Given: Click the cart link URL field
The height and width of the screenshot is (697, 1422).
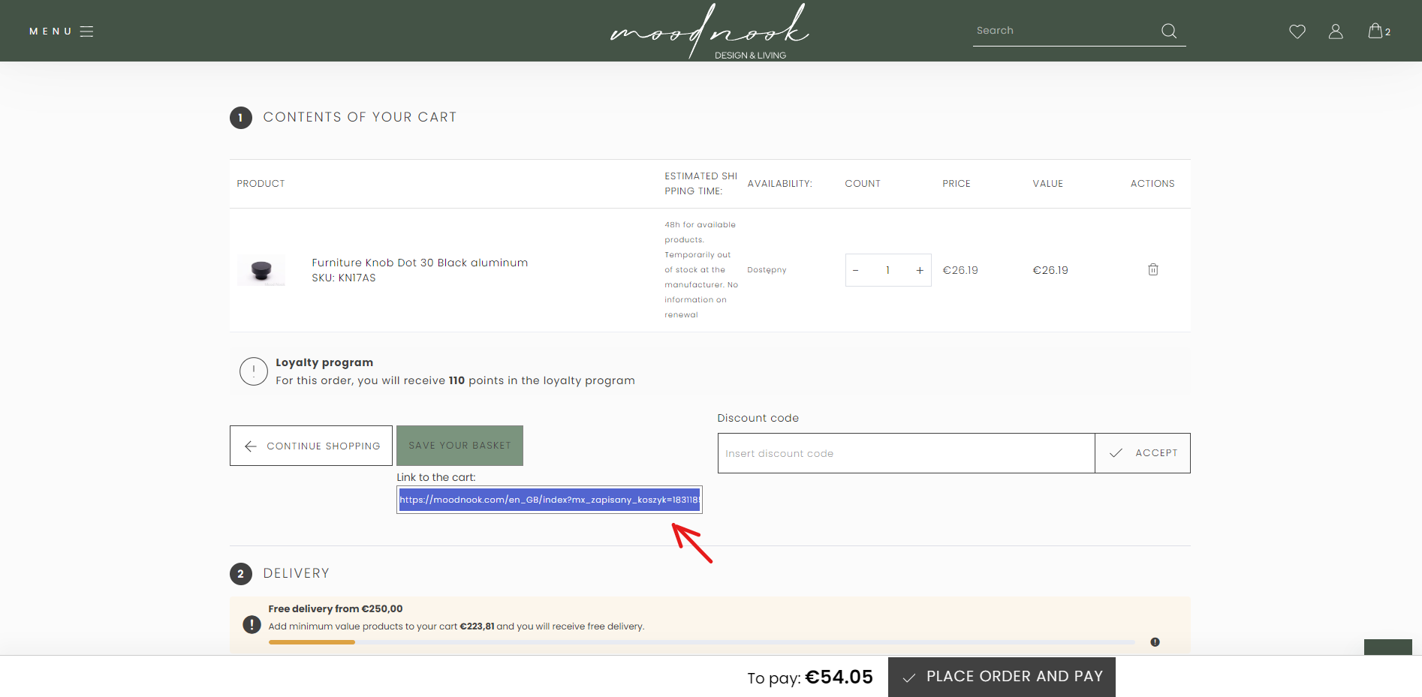Looking at the screenshot, I should point(549,500).
